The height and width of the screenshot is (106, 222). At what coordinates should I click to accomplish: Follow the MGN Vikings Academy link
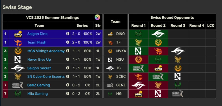point(46,51)
